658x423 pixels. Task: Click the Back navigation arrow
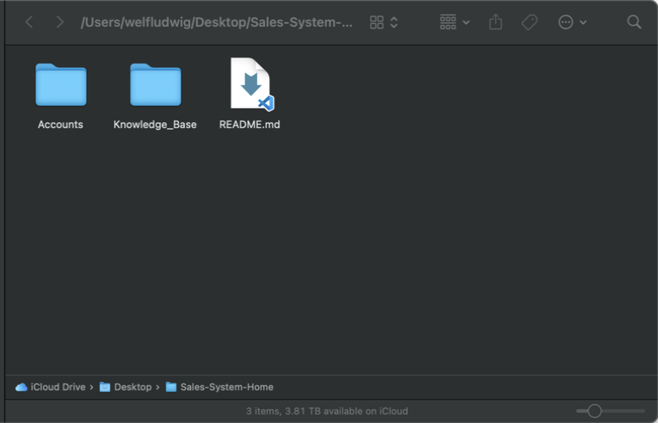pyautogui.click(x=29, y=22)
